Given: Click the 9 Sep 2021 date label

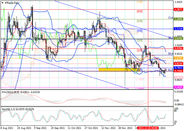Looking at the screenshot, I should click(x=40, y=128).
